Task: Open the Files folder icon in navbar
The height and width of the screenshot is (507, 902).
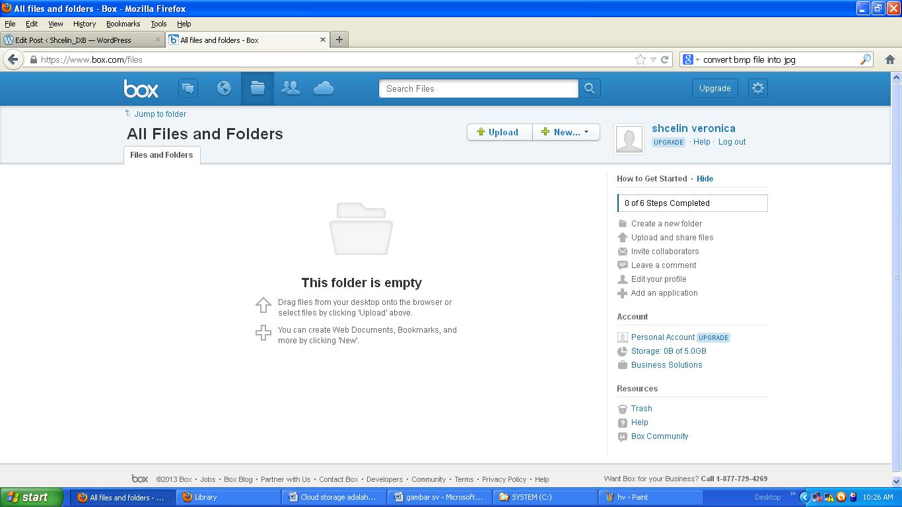Action: [257, 88]
